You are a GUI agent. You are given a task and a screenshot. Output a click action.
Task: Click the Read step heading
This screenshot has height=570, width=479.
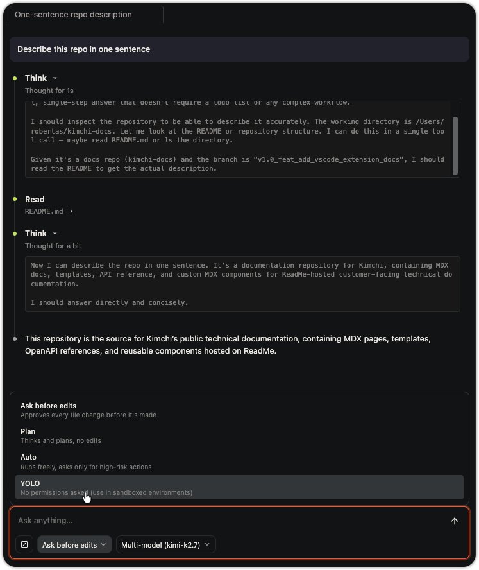pyautogui.click(x=35, y=199)
